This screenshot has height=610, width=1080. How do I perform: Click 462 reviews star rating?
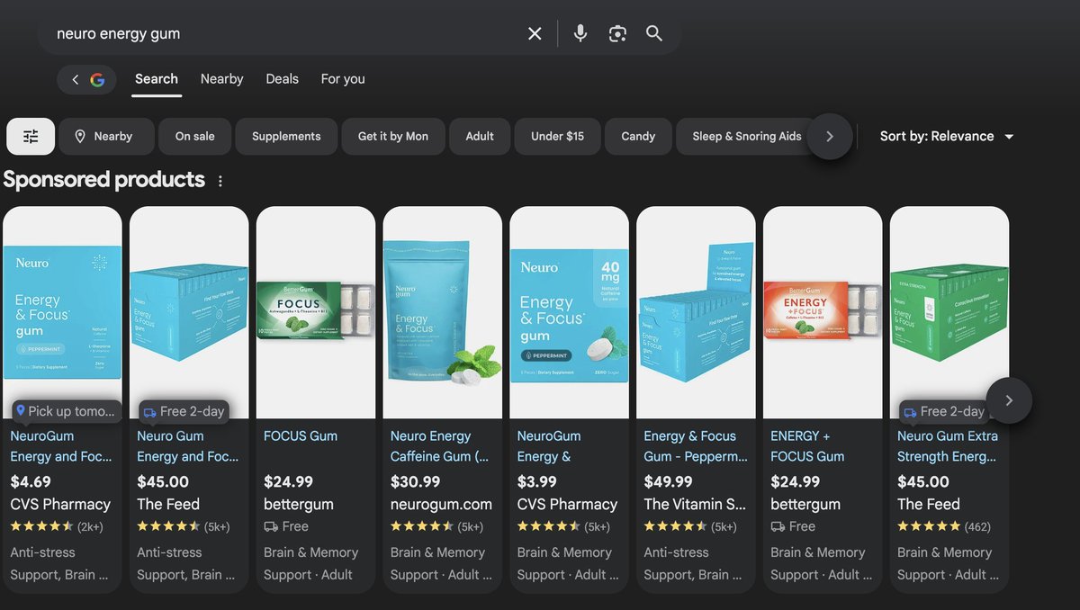pos(944,526)
